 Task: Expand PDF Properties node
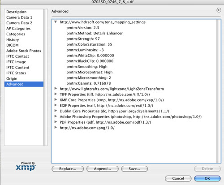(56, 122)
